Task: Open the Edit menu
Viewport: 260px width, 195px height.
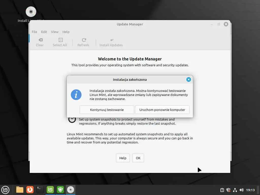Action: pyautogui.click(x=44, y=32)
